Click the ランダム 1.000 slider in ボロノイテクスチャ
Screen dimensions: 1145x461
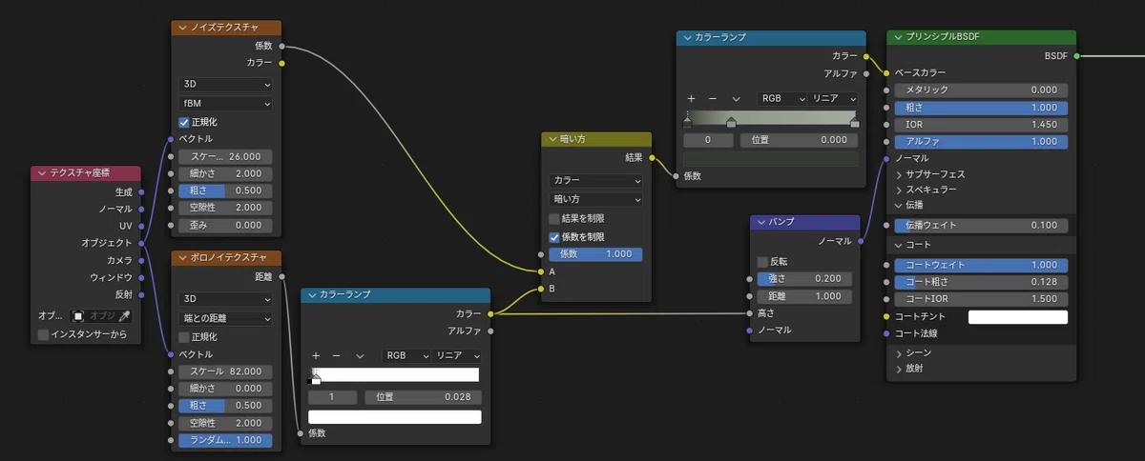click(225, 441)
